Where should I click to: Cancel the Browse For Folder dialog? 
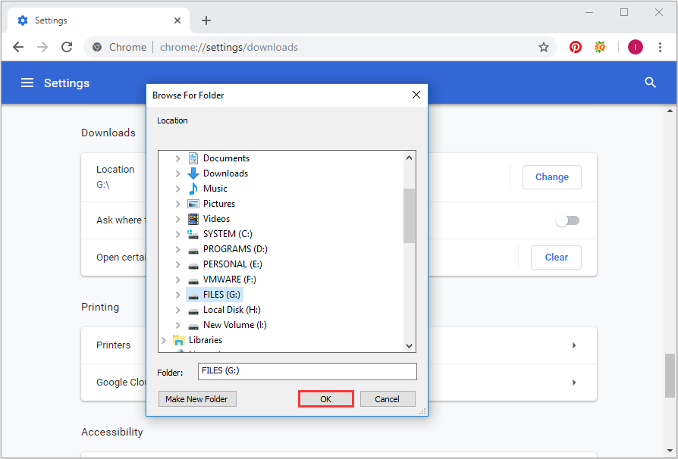coord(388,399)
